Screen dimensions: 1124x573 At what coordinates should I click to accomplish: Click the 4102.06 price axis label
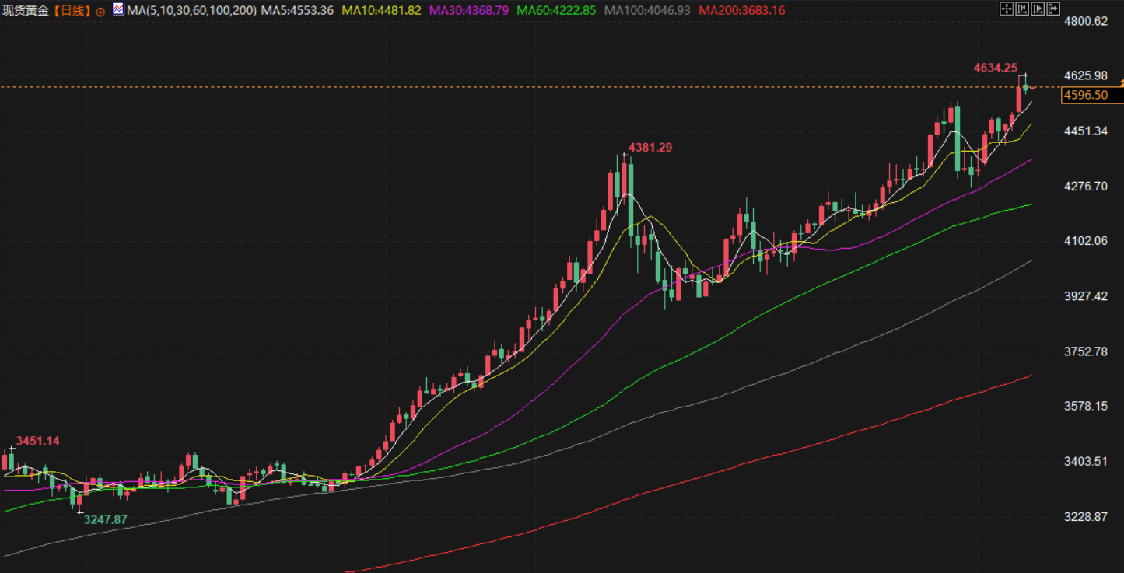1086,241
